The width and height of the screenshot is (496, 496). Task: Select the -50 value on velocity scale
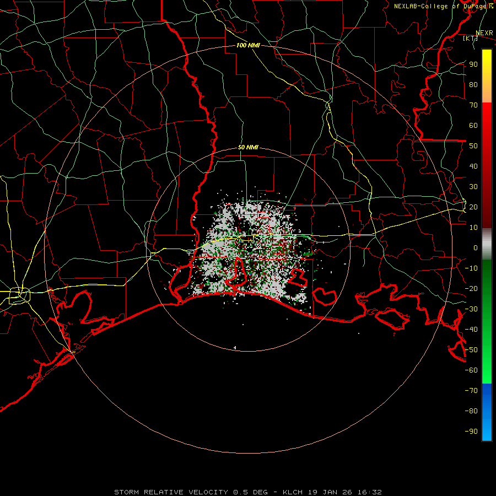point(471,350)
